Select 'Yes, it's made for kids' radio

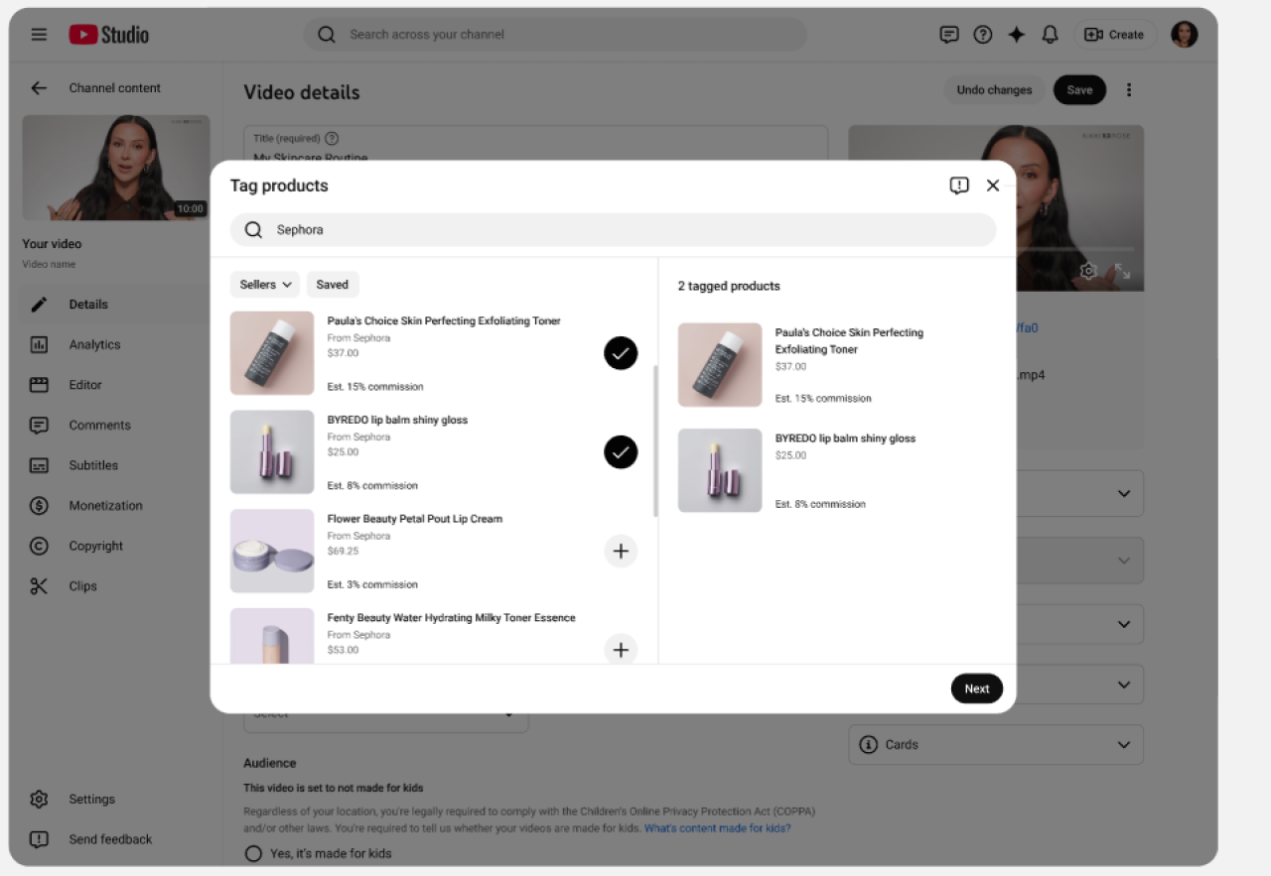pos(253,854)
